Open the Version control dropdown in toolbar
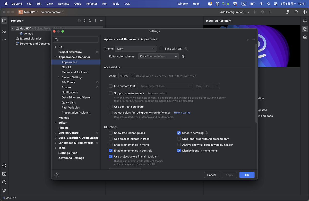This screenshot has height=201, width=309. point(53,12)
